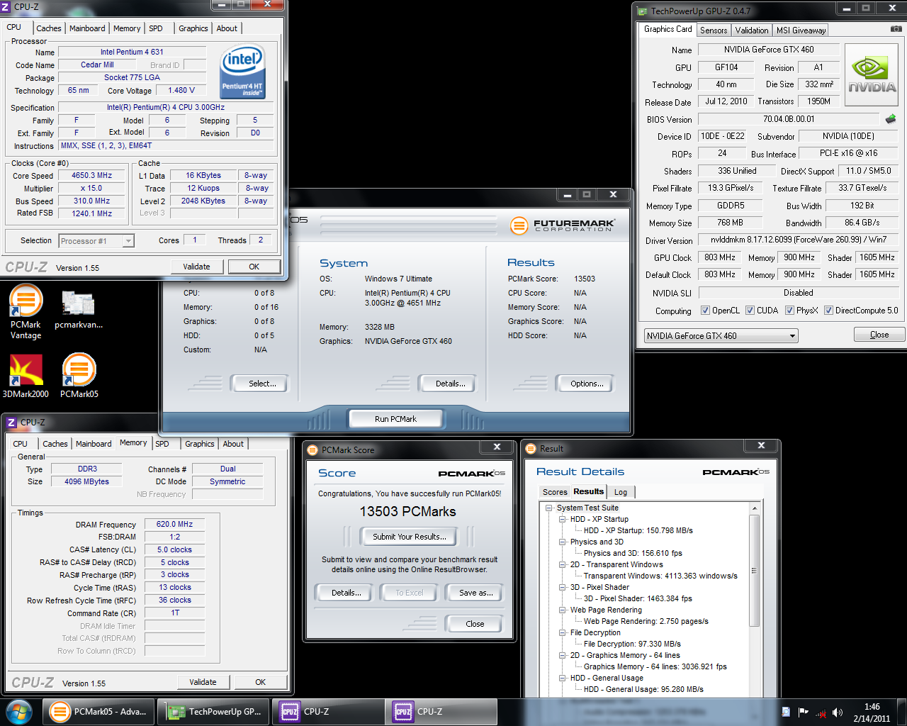The image size is (907, 726).
Task: Open the Scores tab in Result Details
Action: (555, 492)
